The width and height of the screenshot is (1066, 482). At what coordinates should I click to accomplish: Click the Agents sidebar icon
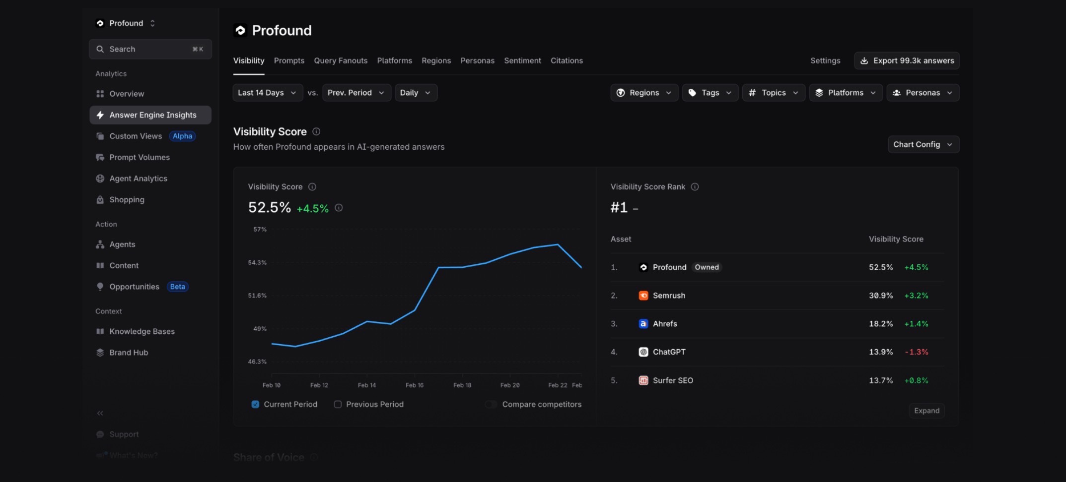(x=100, y=244)
